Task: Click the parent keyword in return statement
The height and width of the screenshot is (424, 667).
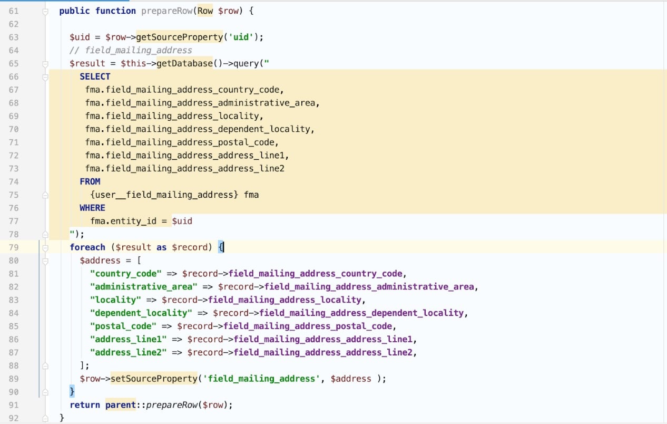Action: [x=120, y=405]
